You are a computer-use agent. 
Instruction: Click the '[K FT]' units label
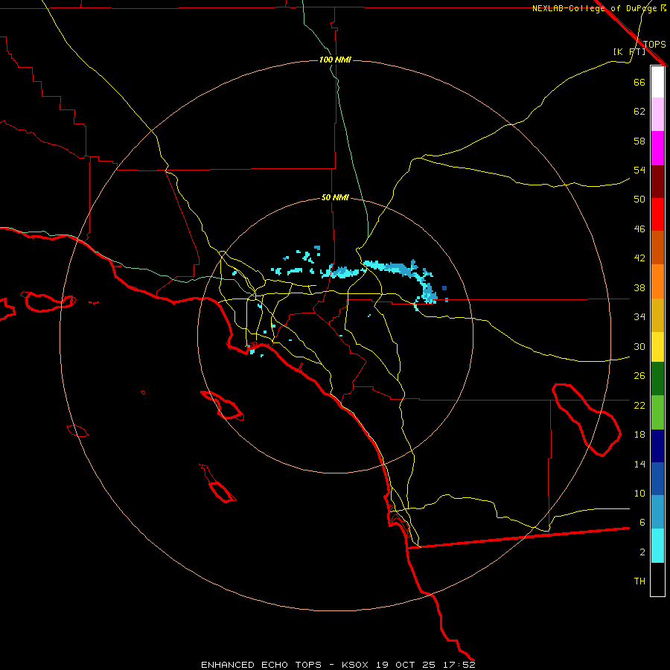[x=629, y=51]
